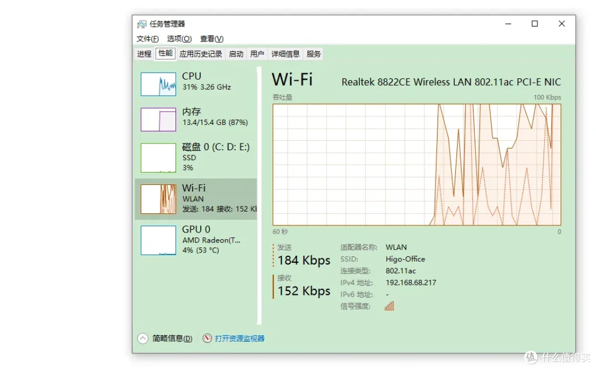Click the AMD Radeon GPU label
This screenshot has height=370, width=596.
(x=211, y=240)
